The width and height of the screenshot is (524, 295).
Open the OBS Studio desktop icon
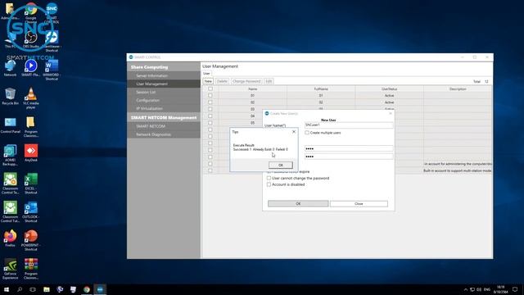coord(31,39)
